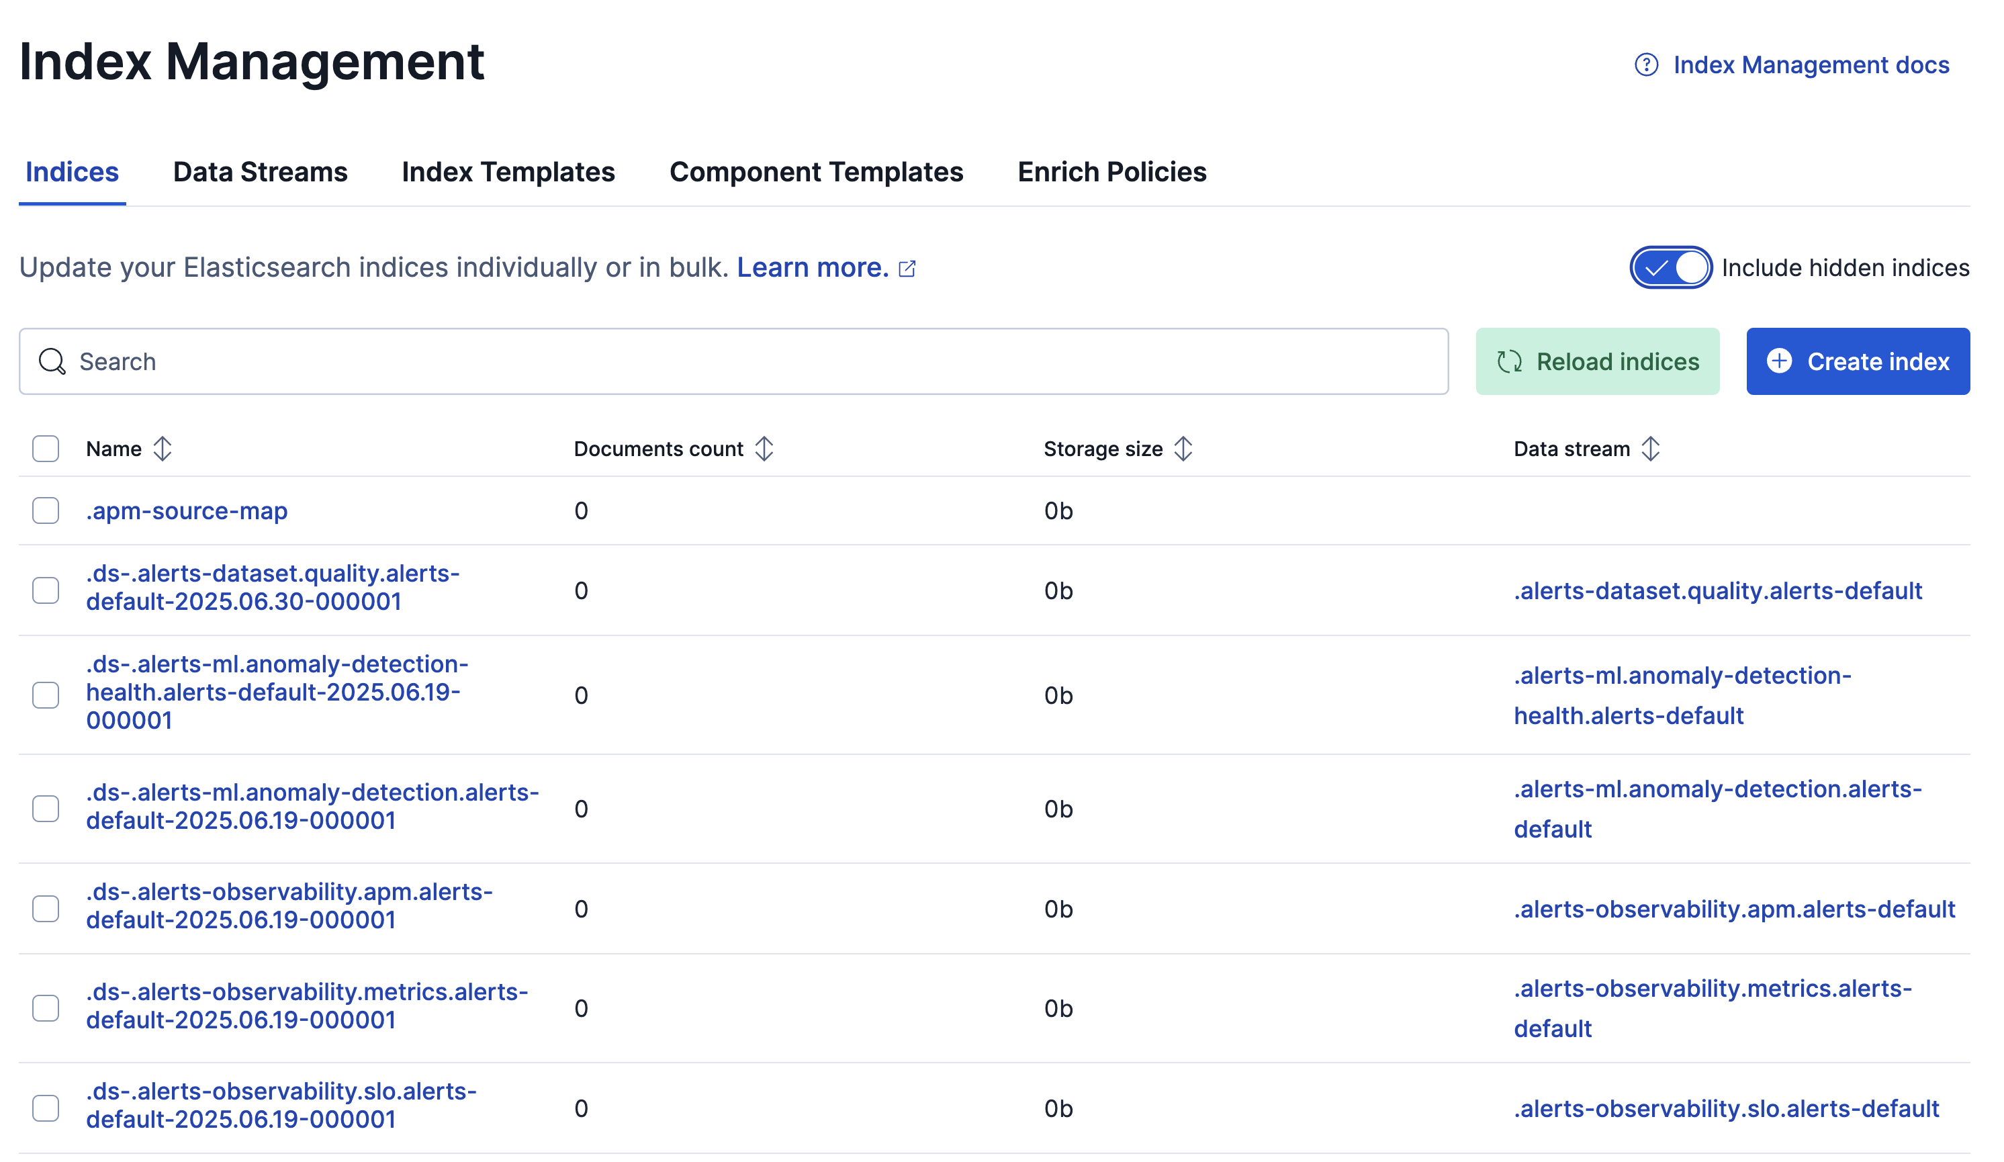Viewport: 2004px width, 1162px height.
Task: Go to the Enrich Policies tab
Action: pos(1111,172)
